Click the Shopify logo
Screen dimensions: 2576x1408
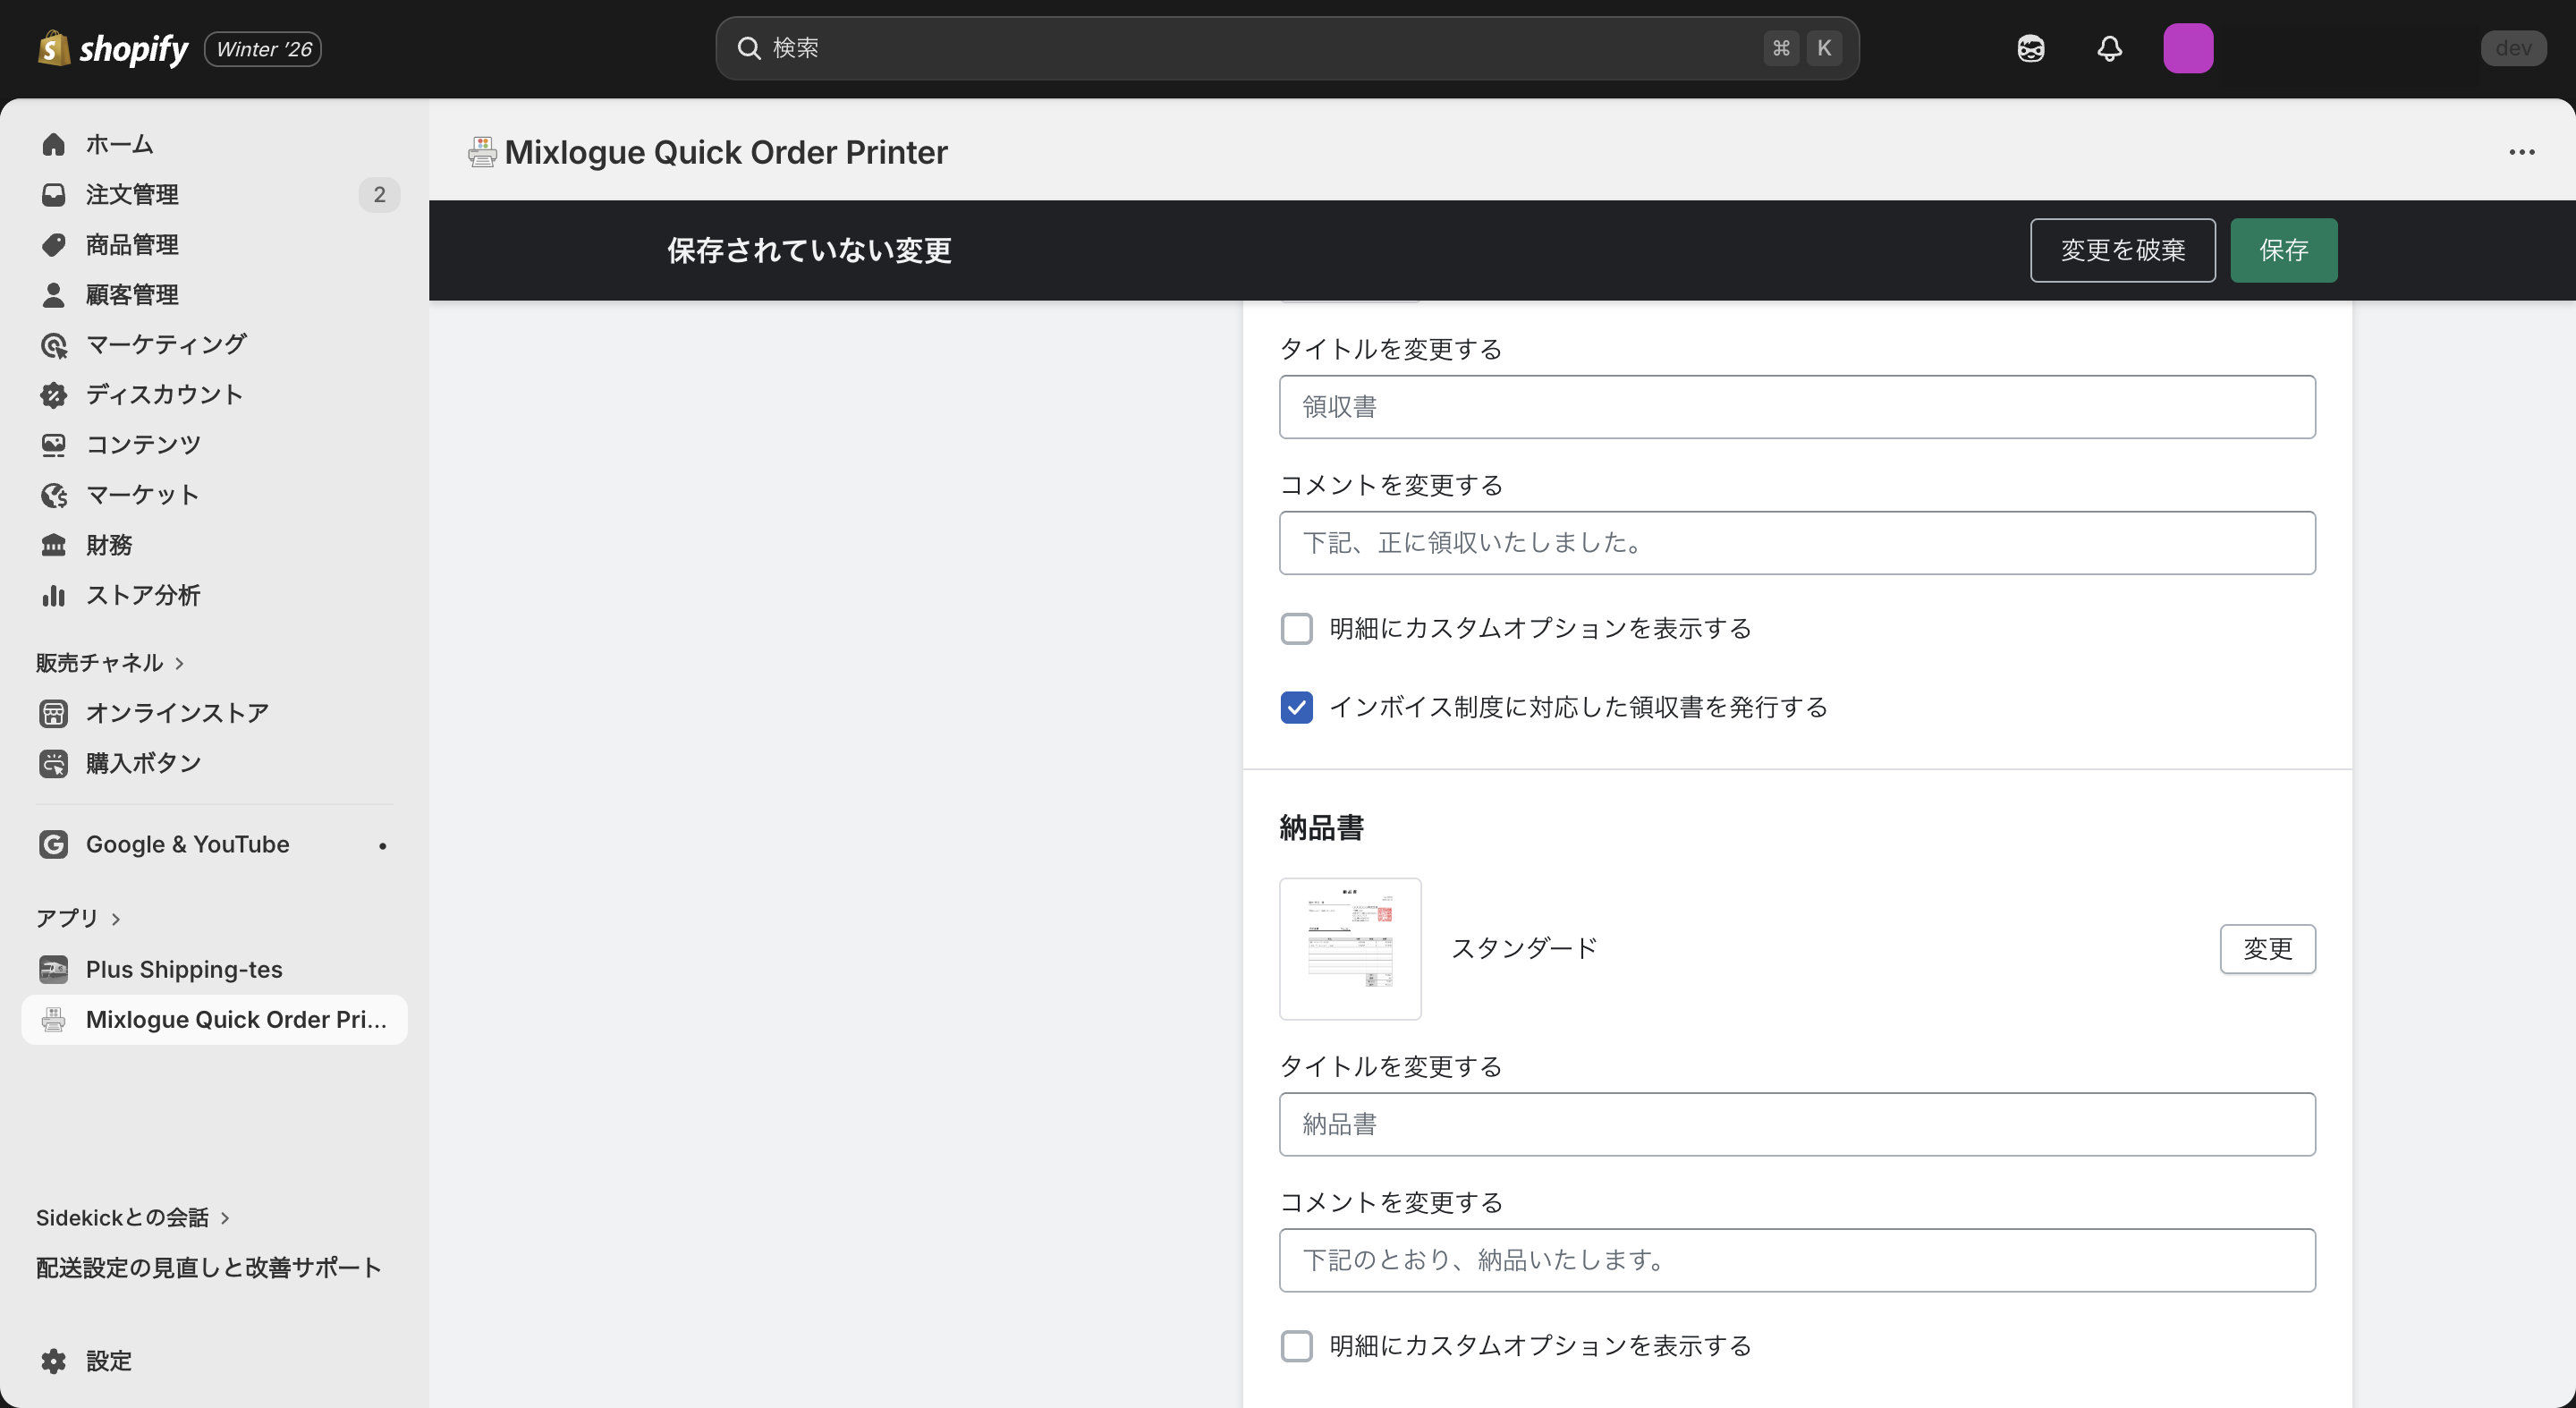click(112, 48)
